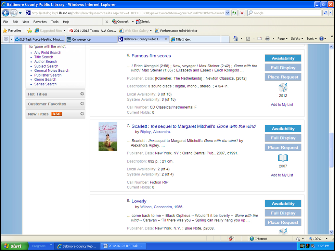Open the recent pages dropdown arrow
The image size is (335, 251).
point(20,13)
